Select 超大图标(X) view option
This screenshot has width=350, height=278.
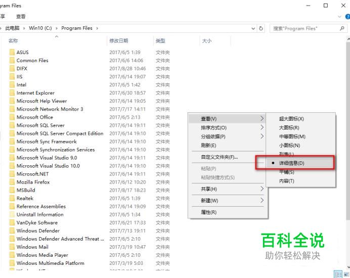click(300, 119)
